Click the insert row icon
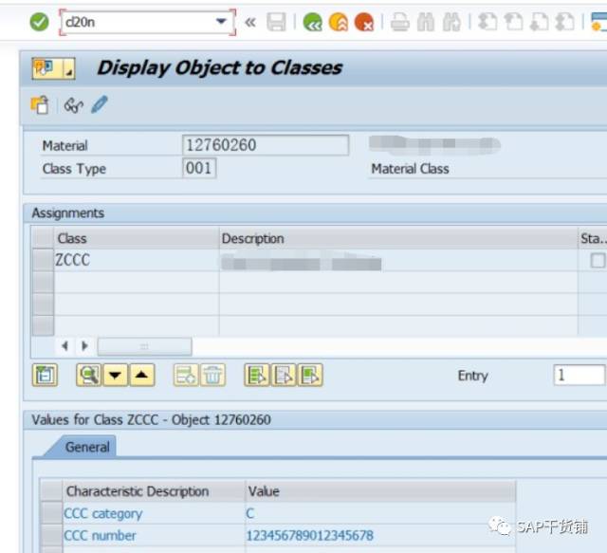The image size is (607, 553). point(186,375)
